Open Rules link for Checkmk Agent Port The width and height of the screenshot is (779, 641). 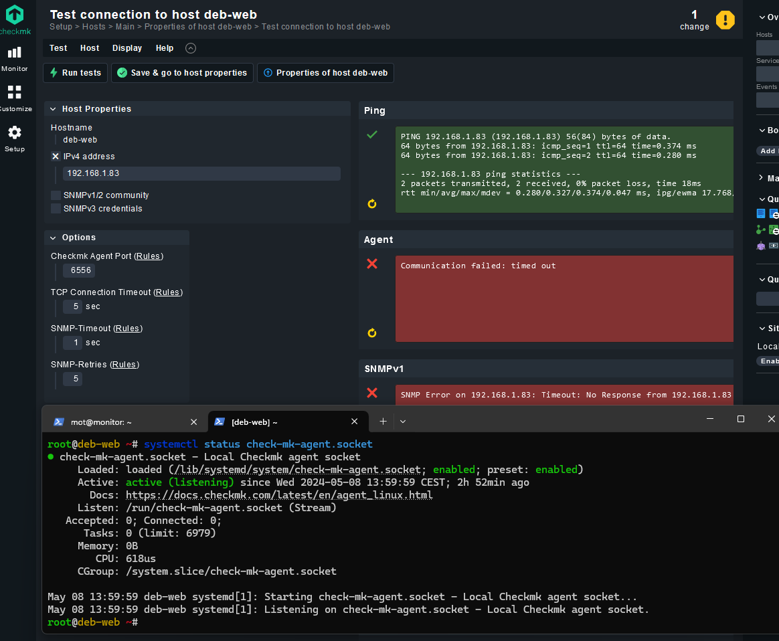click(149, 256)
